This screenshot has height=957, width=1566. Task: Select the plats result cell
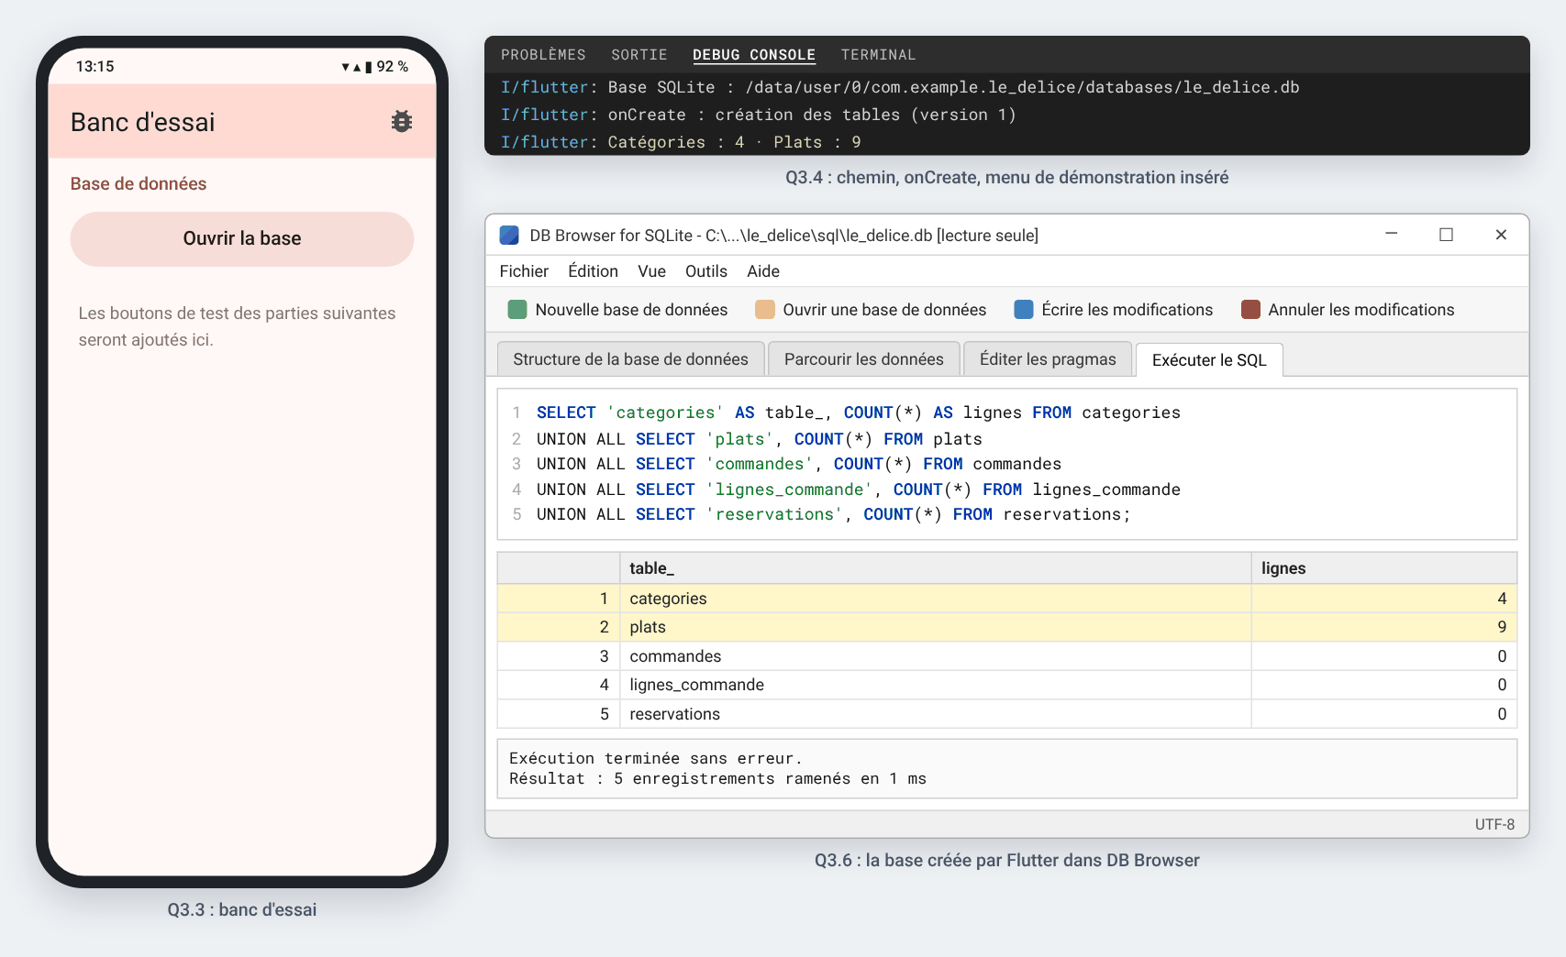click(x=936, y=627)
